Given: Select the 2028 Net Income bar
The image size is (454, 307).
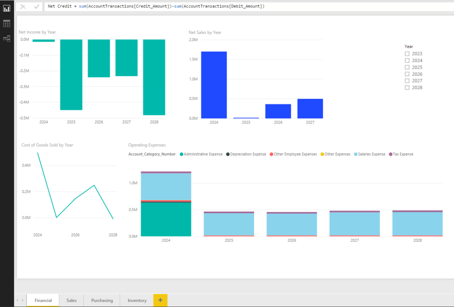Looking at the screenshot, I should [154, 77].
